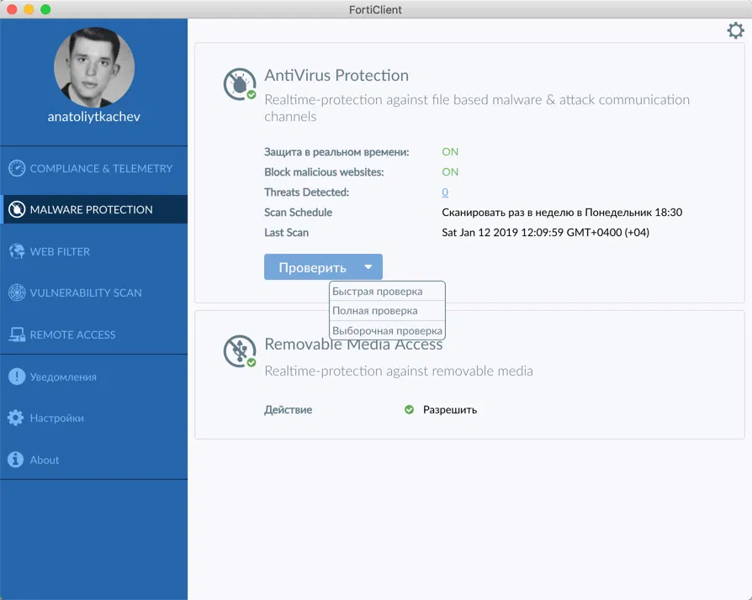
Task: Click the Действие label
Action: point(288,410)
